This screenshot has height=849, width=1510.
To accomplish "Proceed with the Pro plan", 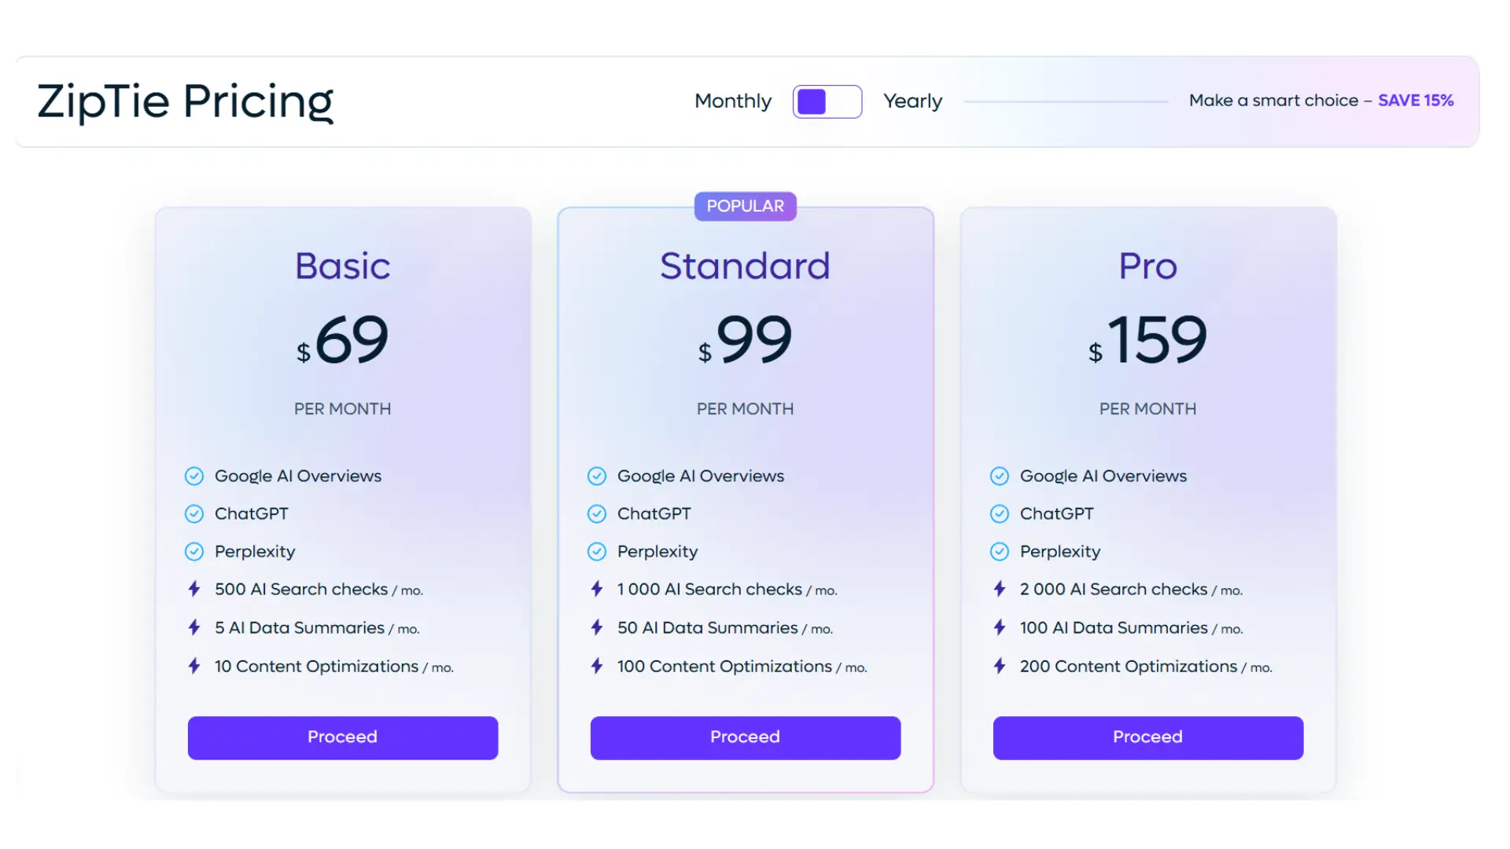I will (1147, 737).
